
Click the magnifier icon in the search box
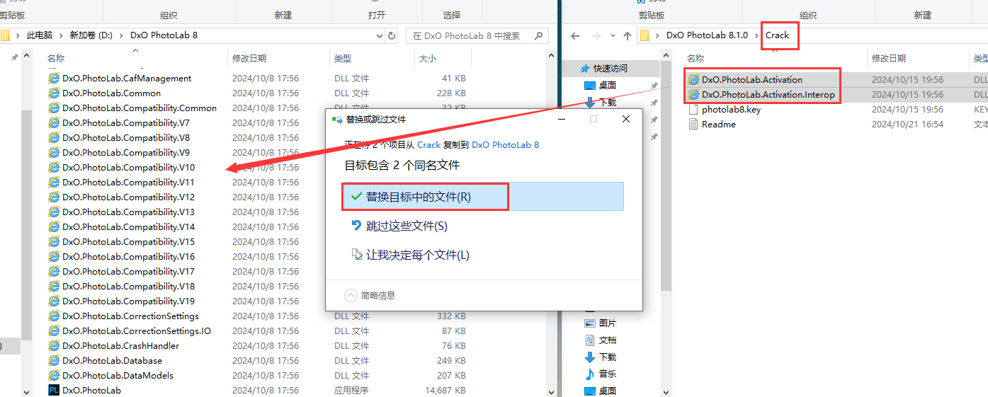tap(539, 35)
